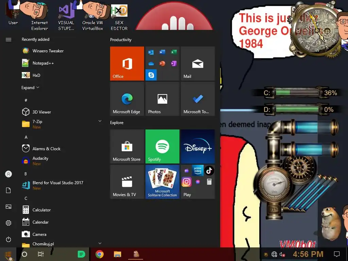Viewport: 348px width, 261px height.
Task: Open User desktop shortcut
Action: (x=13, y=13)
